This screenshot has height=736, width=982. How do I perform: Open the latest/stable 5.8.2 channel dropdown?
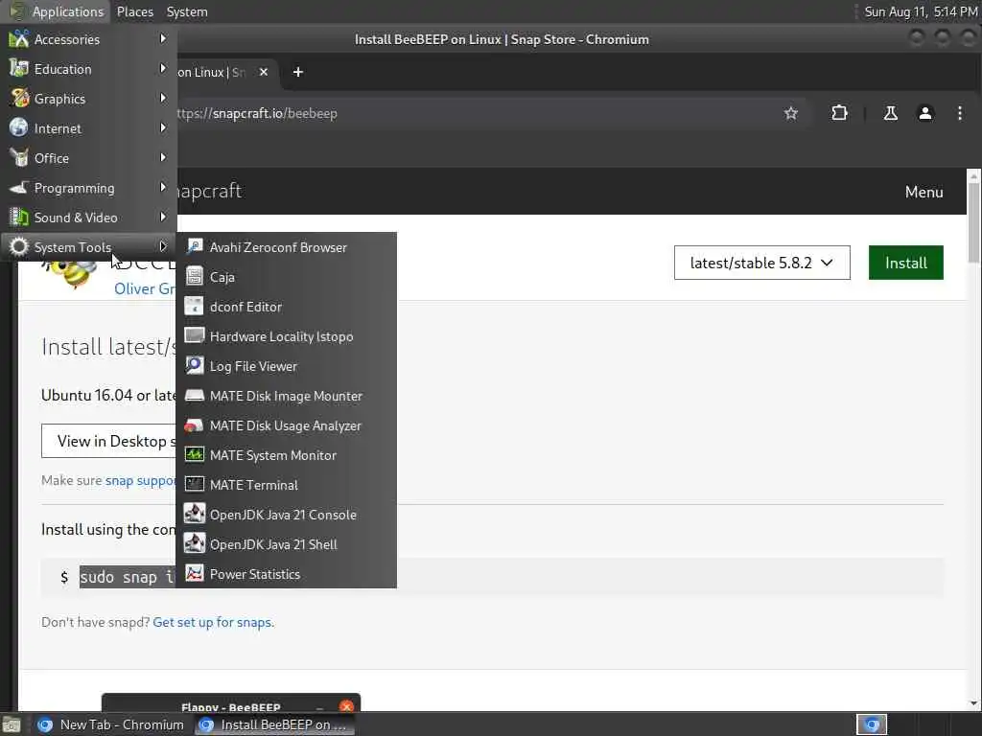(x=762, y=263)
